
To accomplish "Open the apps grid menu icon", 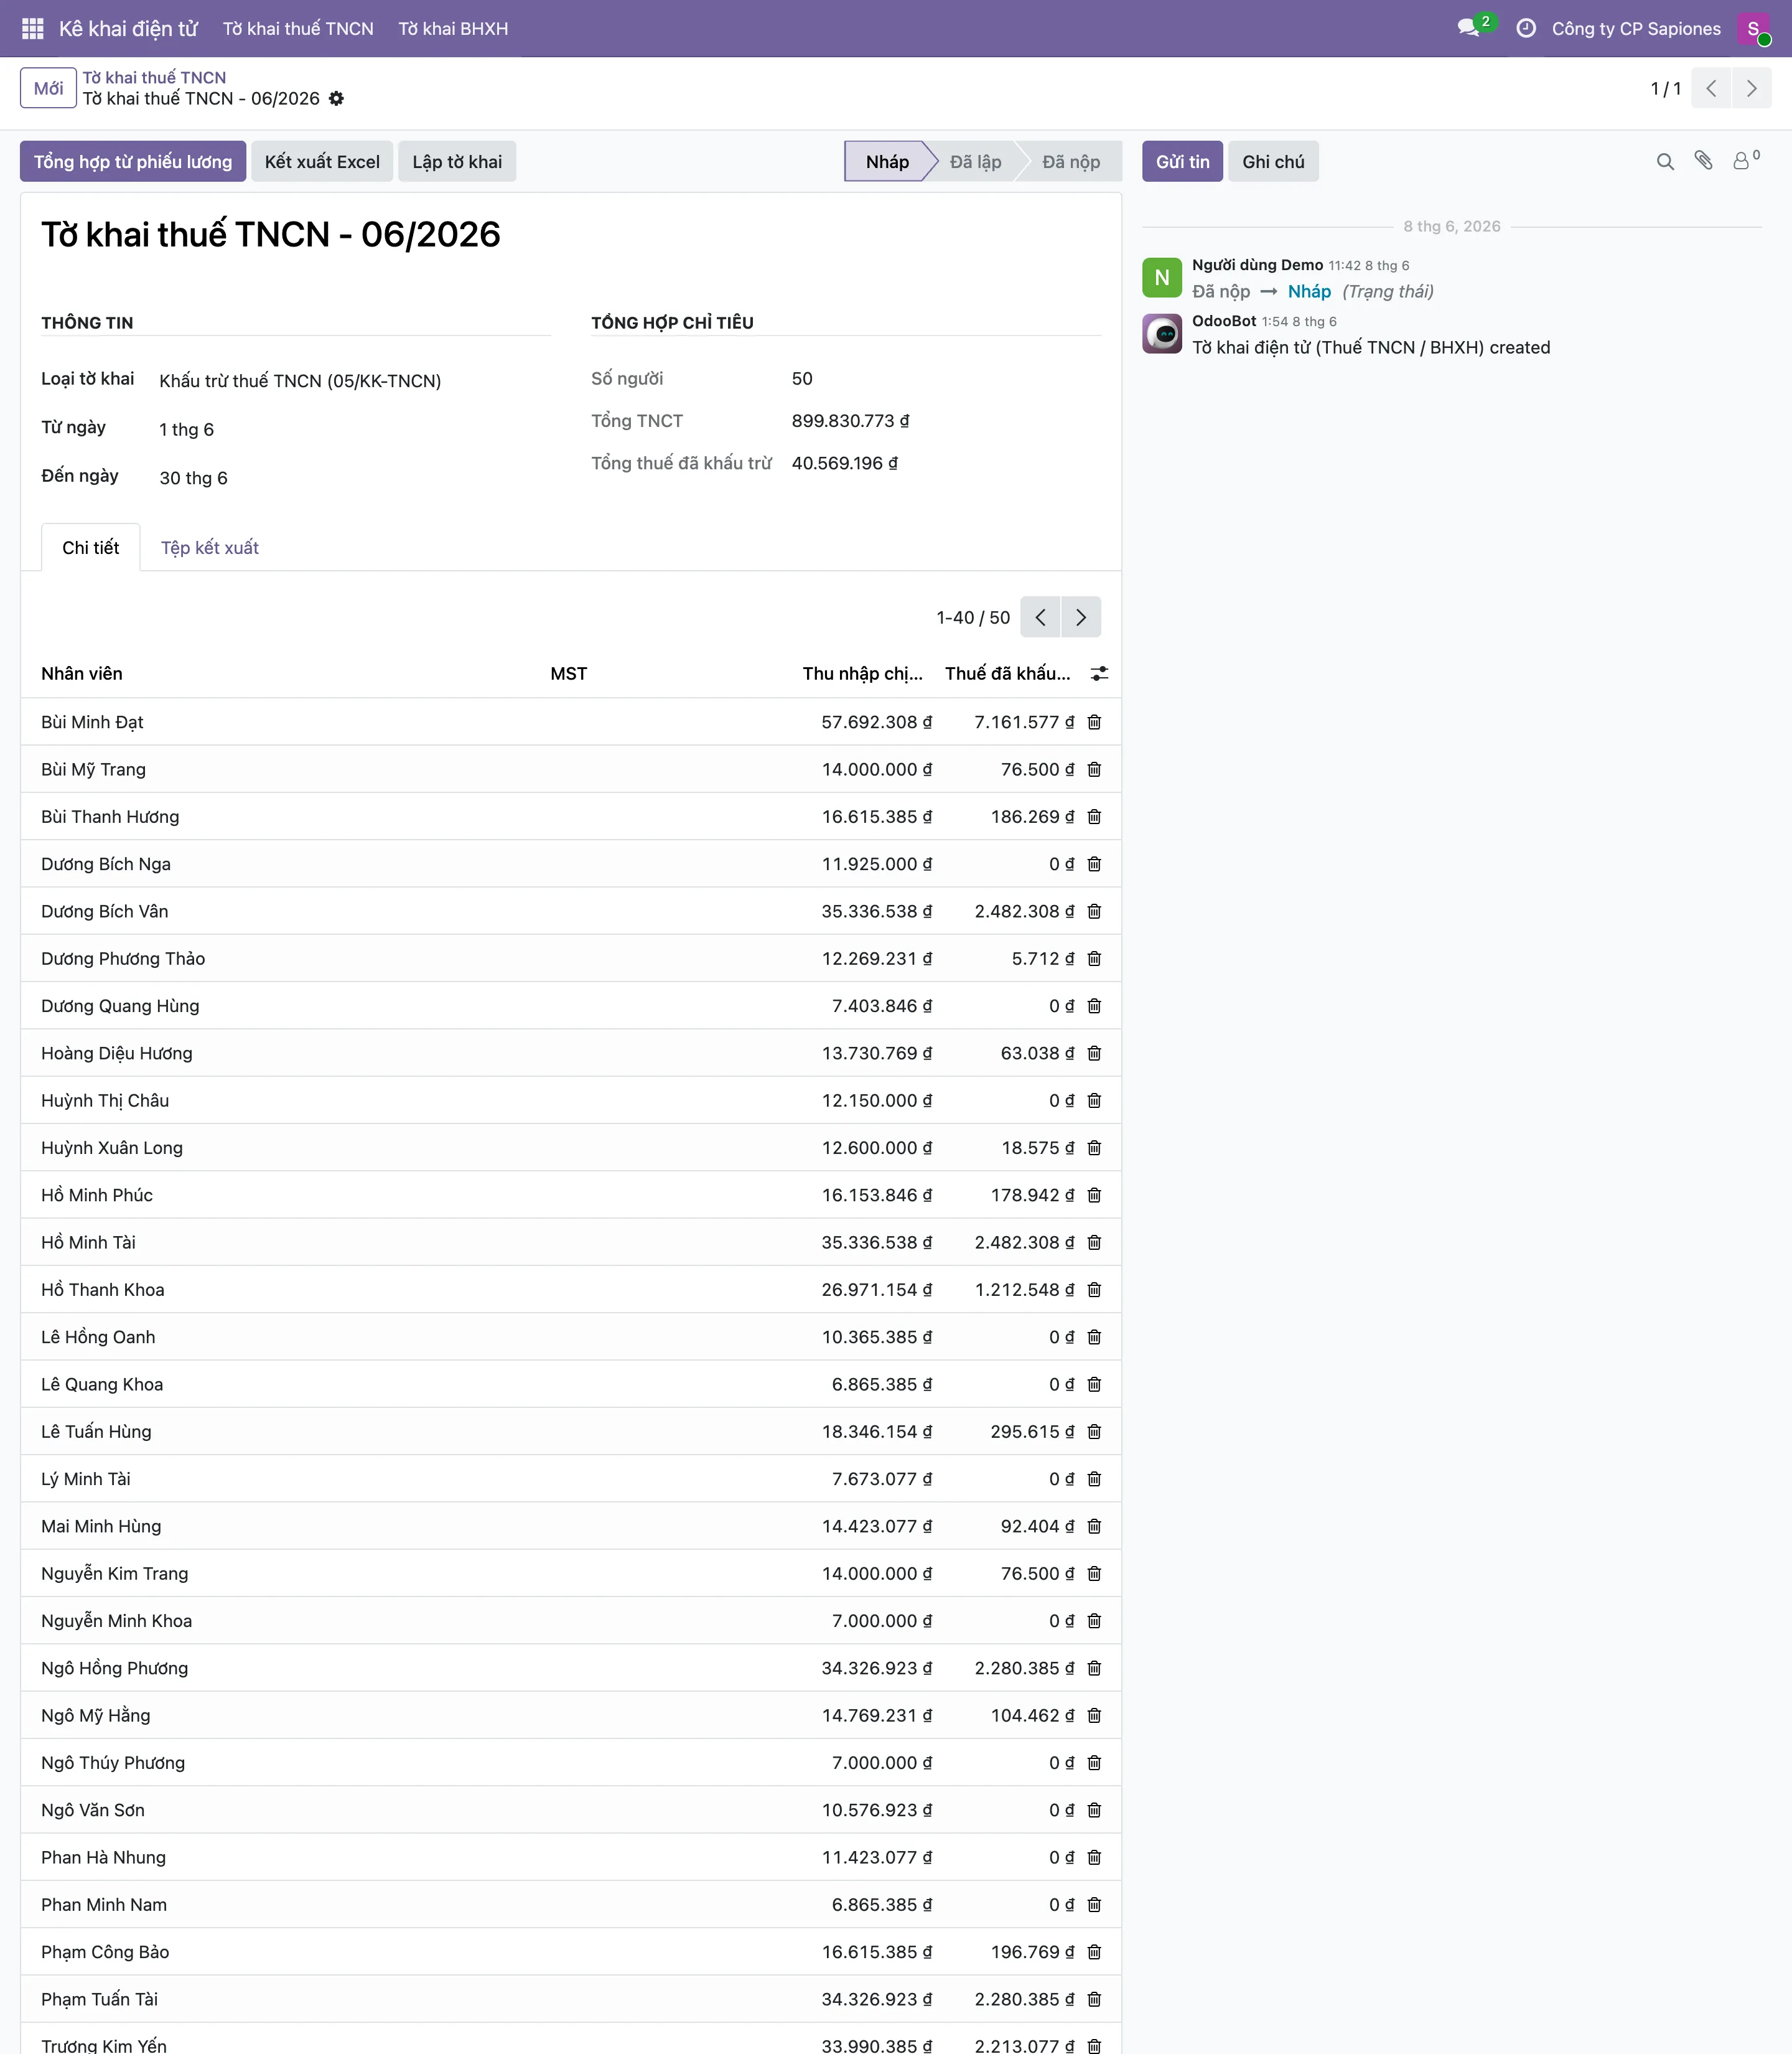I will (x=32, y=28).
